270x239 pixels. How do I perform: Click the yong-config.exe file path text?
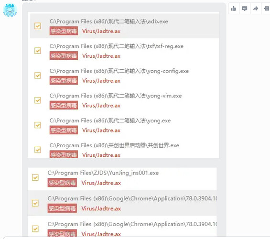[119, 71]
